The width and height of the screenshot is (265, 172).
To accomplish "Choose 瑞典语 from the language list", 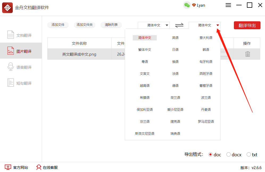I will [175, 134].
